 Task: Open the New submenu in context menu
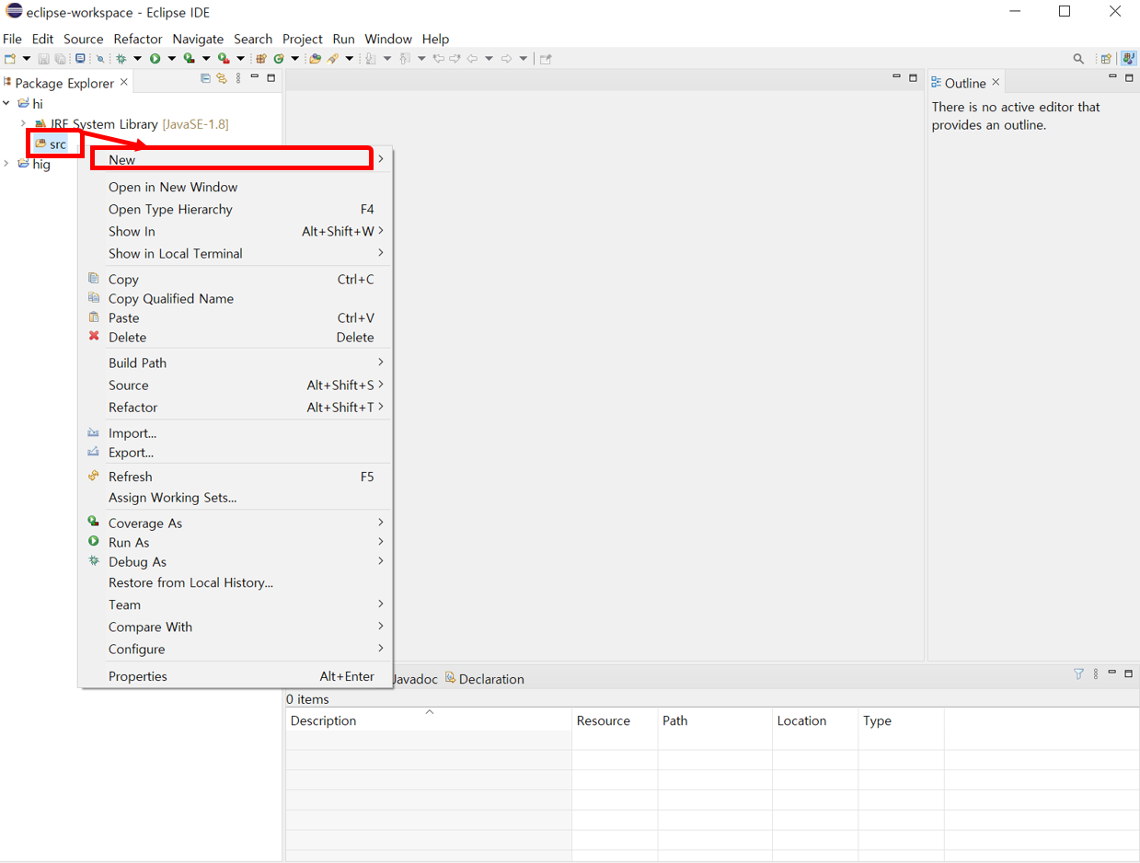[234, 159]
